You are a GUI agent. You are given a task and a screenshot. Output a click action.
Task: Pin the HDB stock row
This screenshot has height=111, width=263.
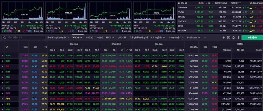pos(2,99)
